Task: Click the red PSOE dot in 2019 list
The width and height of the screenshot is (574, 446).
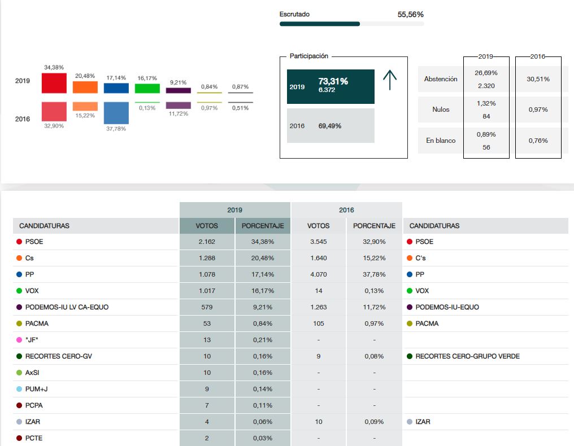Action: [20, 242]
